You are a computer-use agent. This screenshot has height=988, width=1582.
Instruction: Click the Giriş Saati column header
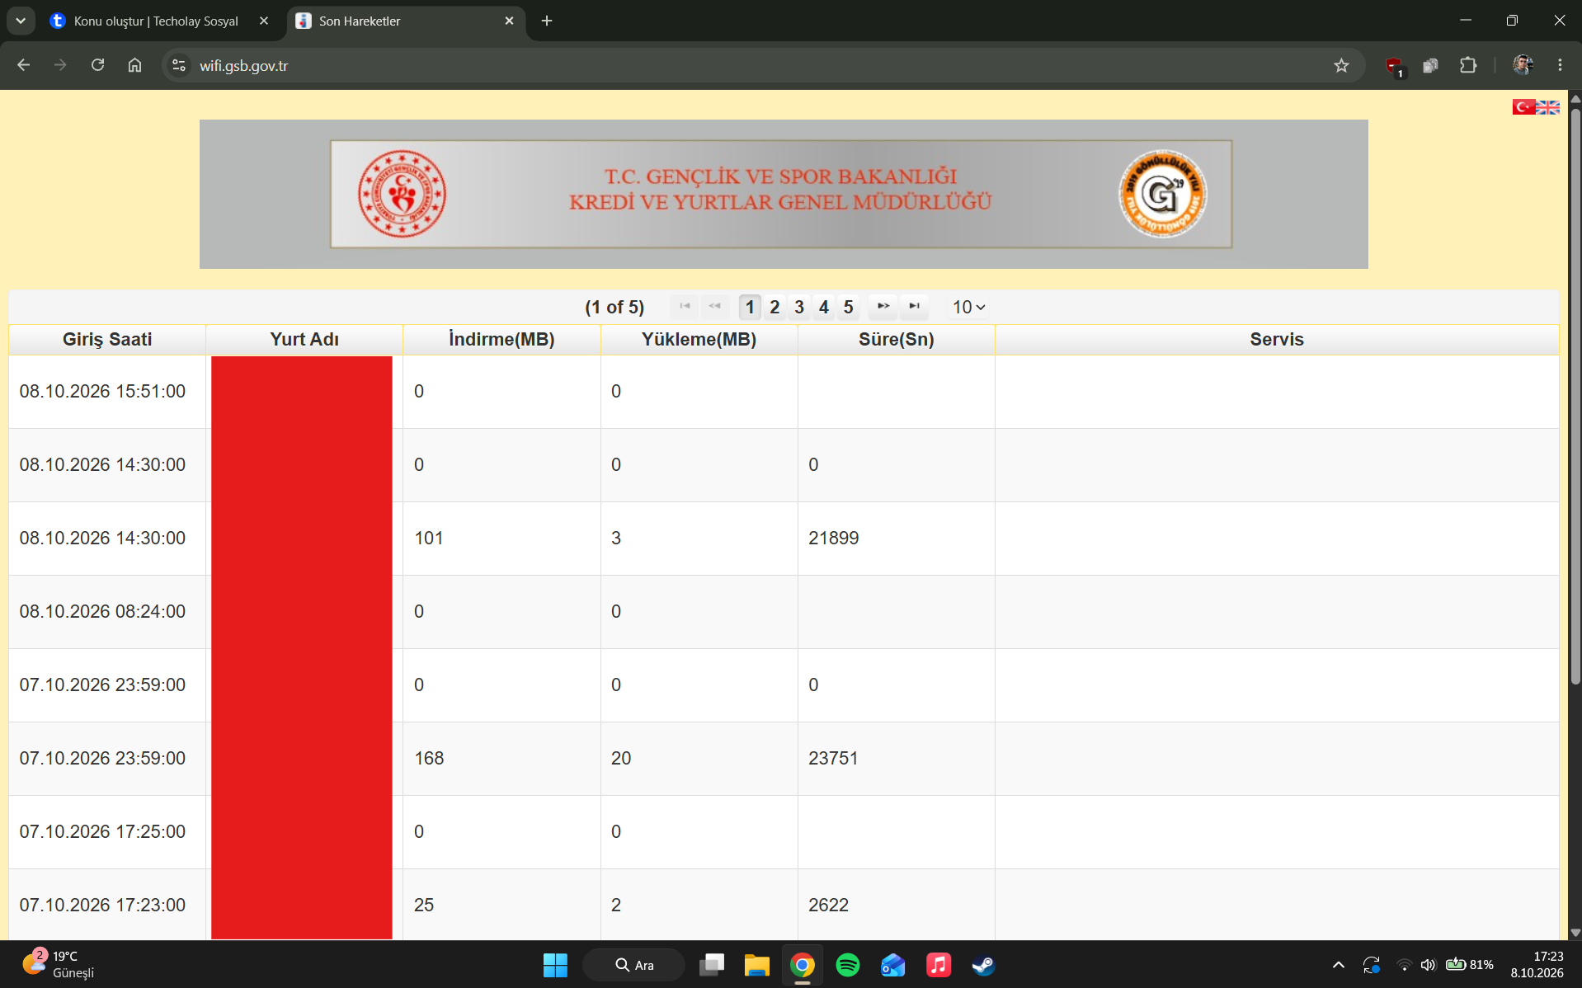click(107, 339)
